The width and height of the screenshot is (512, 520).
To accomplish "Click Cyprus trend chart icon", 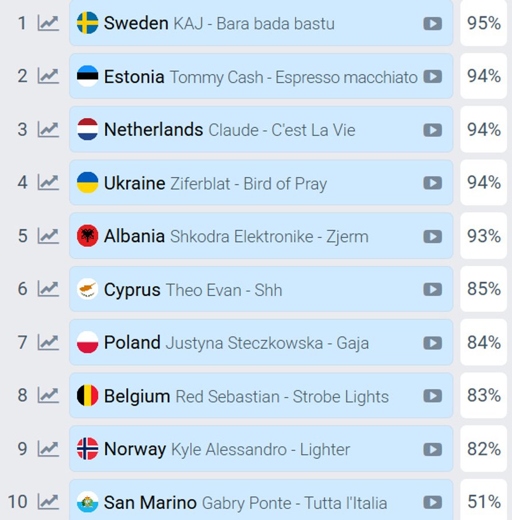I will click(48, 289).
